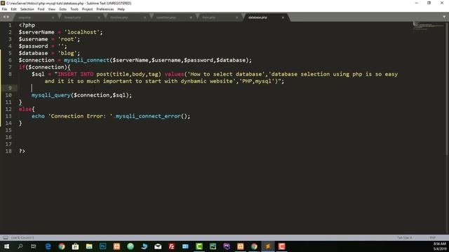Image resolution: width=449 pixels, height=252 pixels.
Task: Click the else keyword on line 12
Action: tap(25, 109)
